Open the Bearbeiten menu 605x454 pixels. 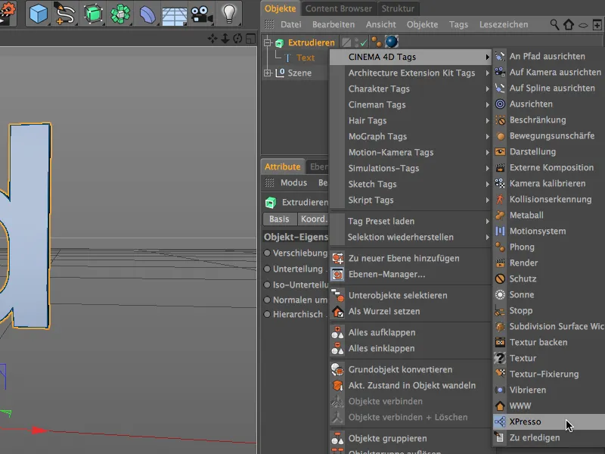pyautogui.click(x=334, y=25)
